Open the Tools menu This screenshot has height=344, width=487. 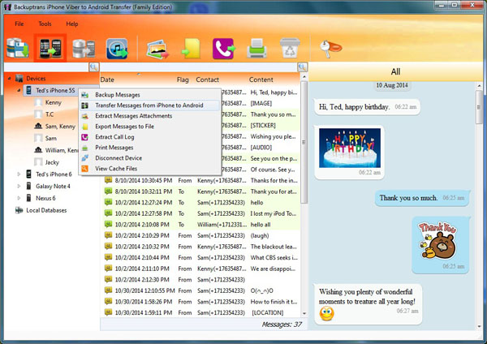point(45,24)
